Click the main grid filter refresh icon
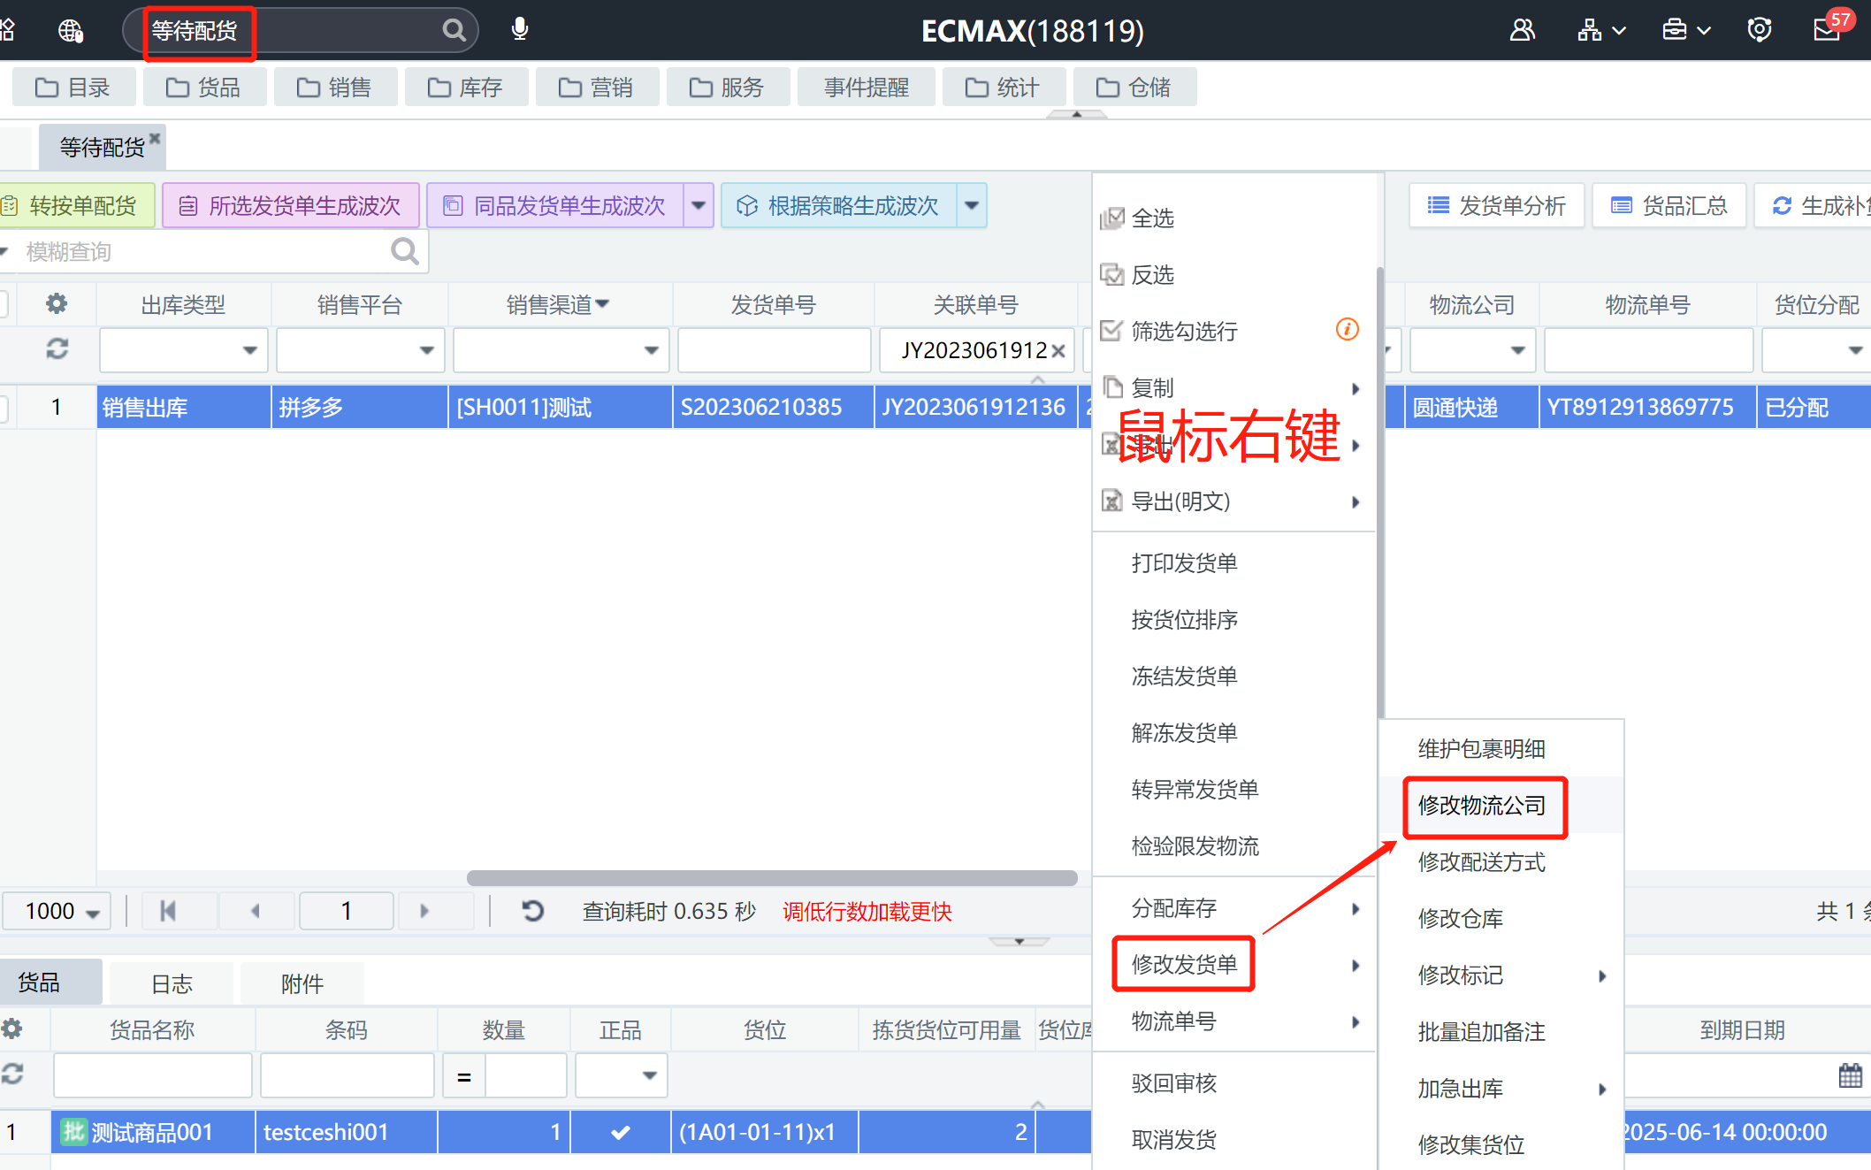The width and height of the screenshot is (1871, 1170). coord(57,349)
